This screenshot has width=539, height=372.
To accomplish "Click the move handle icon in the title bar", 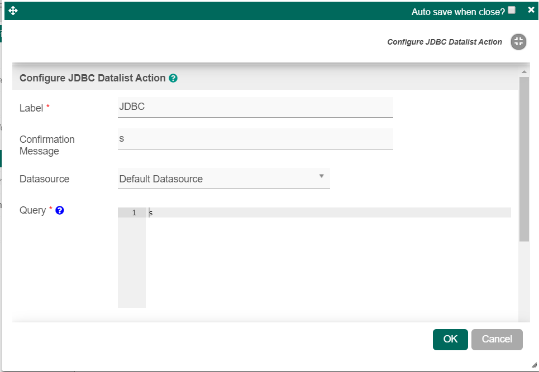I will click(13, 11).
